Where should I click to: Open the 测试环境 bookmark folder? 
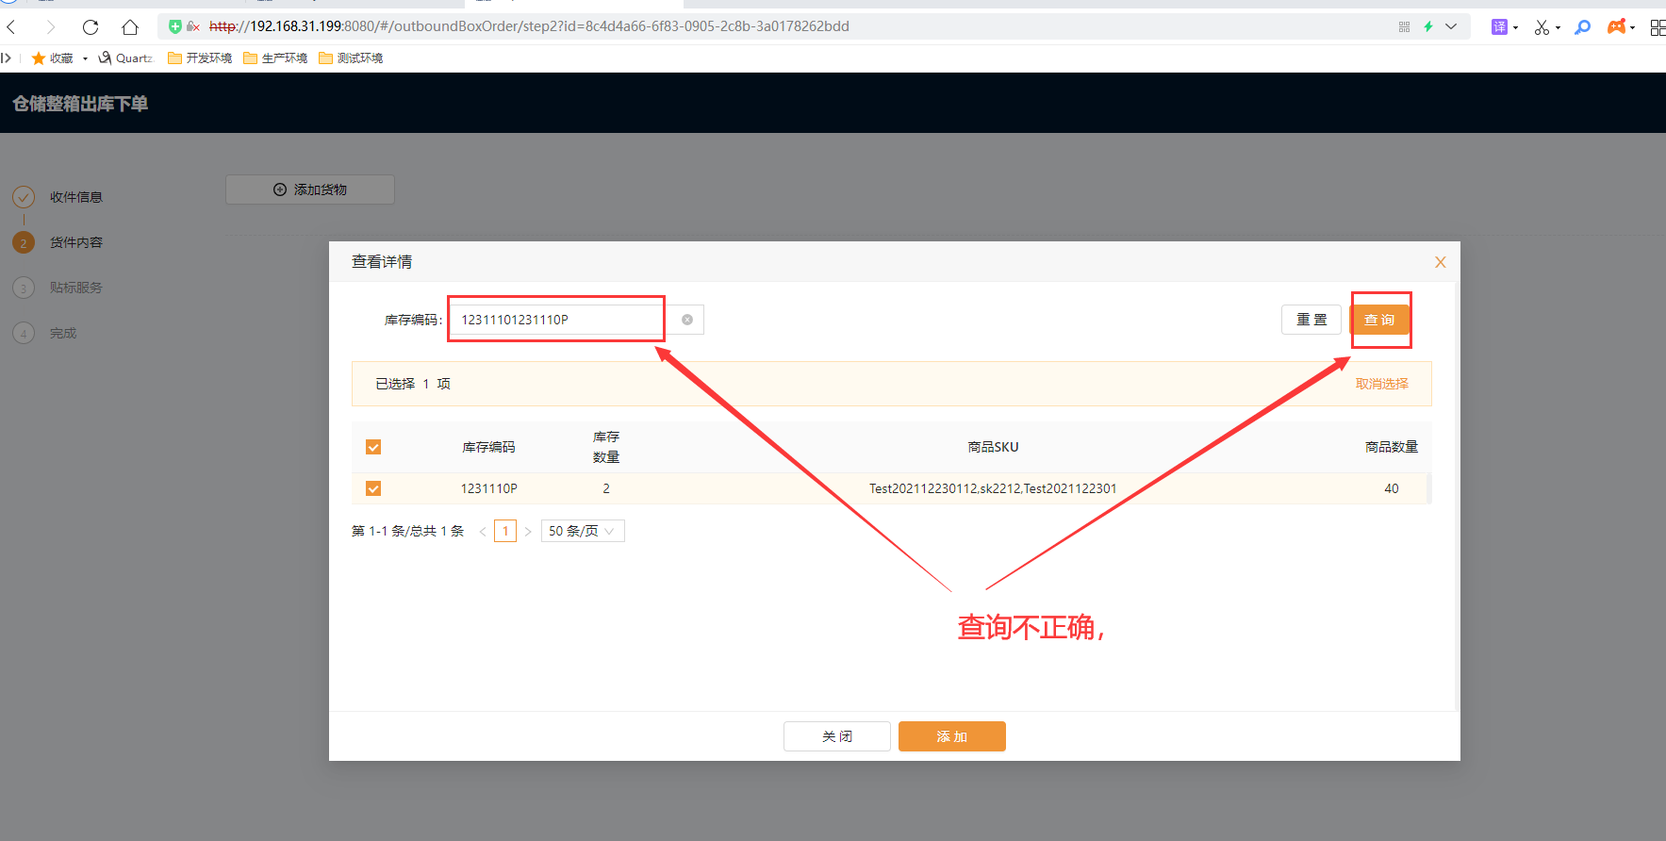[351, 58]
